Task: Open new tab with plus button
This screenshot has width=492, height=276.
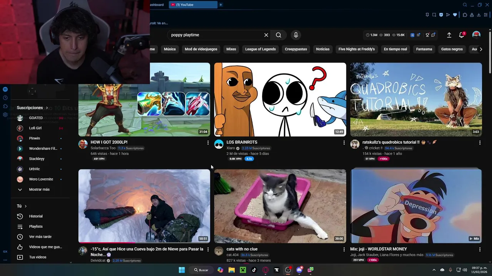Action: click(x=221, y=5)
